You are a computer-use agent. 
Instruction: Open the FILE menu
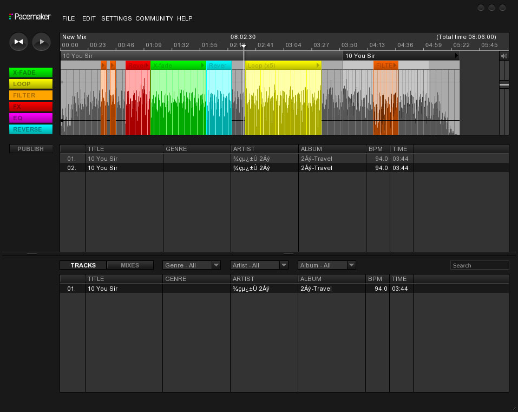click(68, 18)
